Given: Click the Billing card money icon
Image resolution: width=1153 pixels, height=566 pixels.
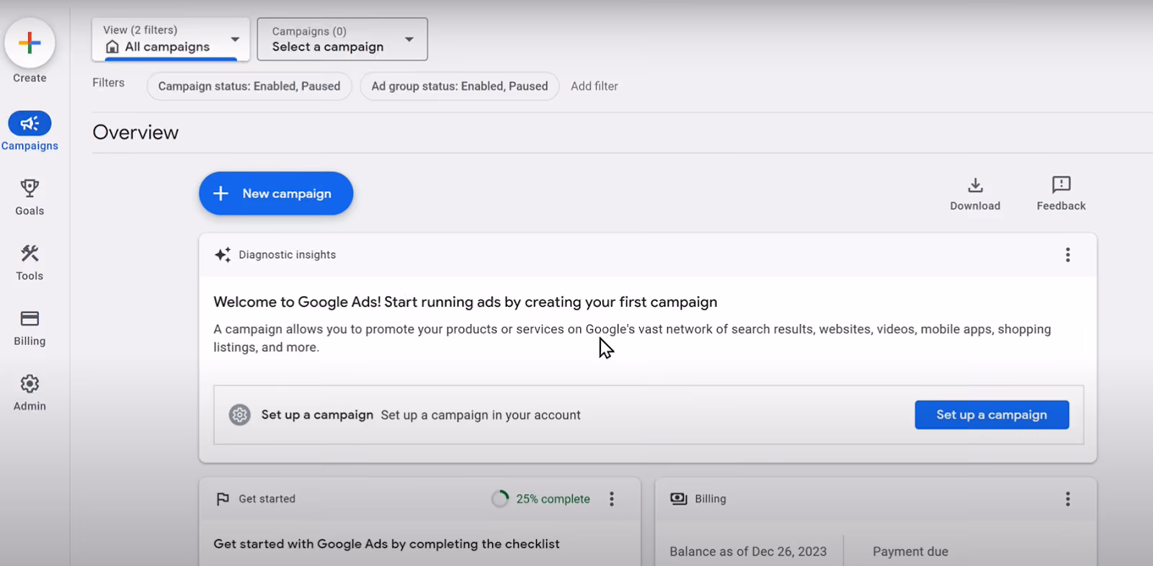Looking at the screenshot, I should [679, 499].
